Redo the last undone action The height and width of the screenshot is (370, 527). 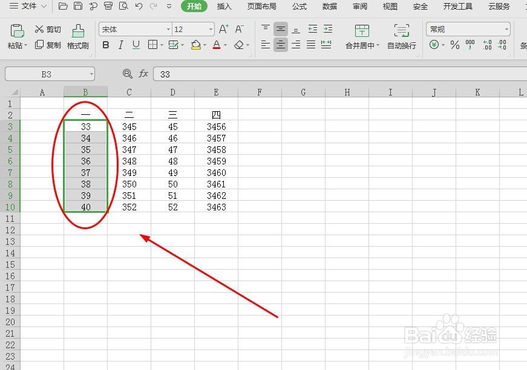tap(154, 6)
